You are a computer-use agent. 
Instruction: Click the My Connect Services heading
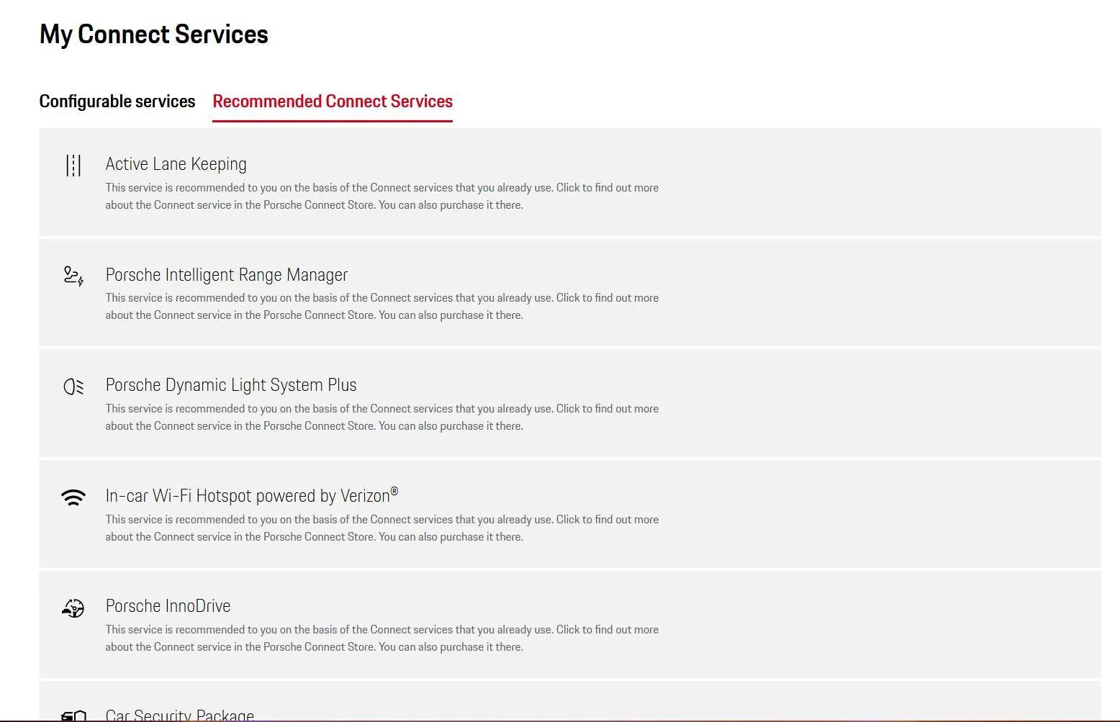(x=154, y=35)
